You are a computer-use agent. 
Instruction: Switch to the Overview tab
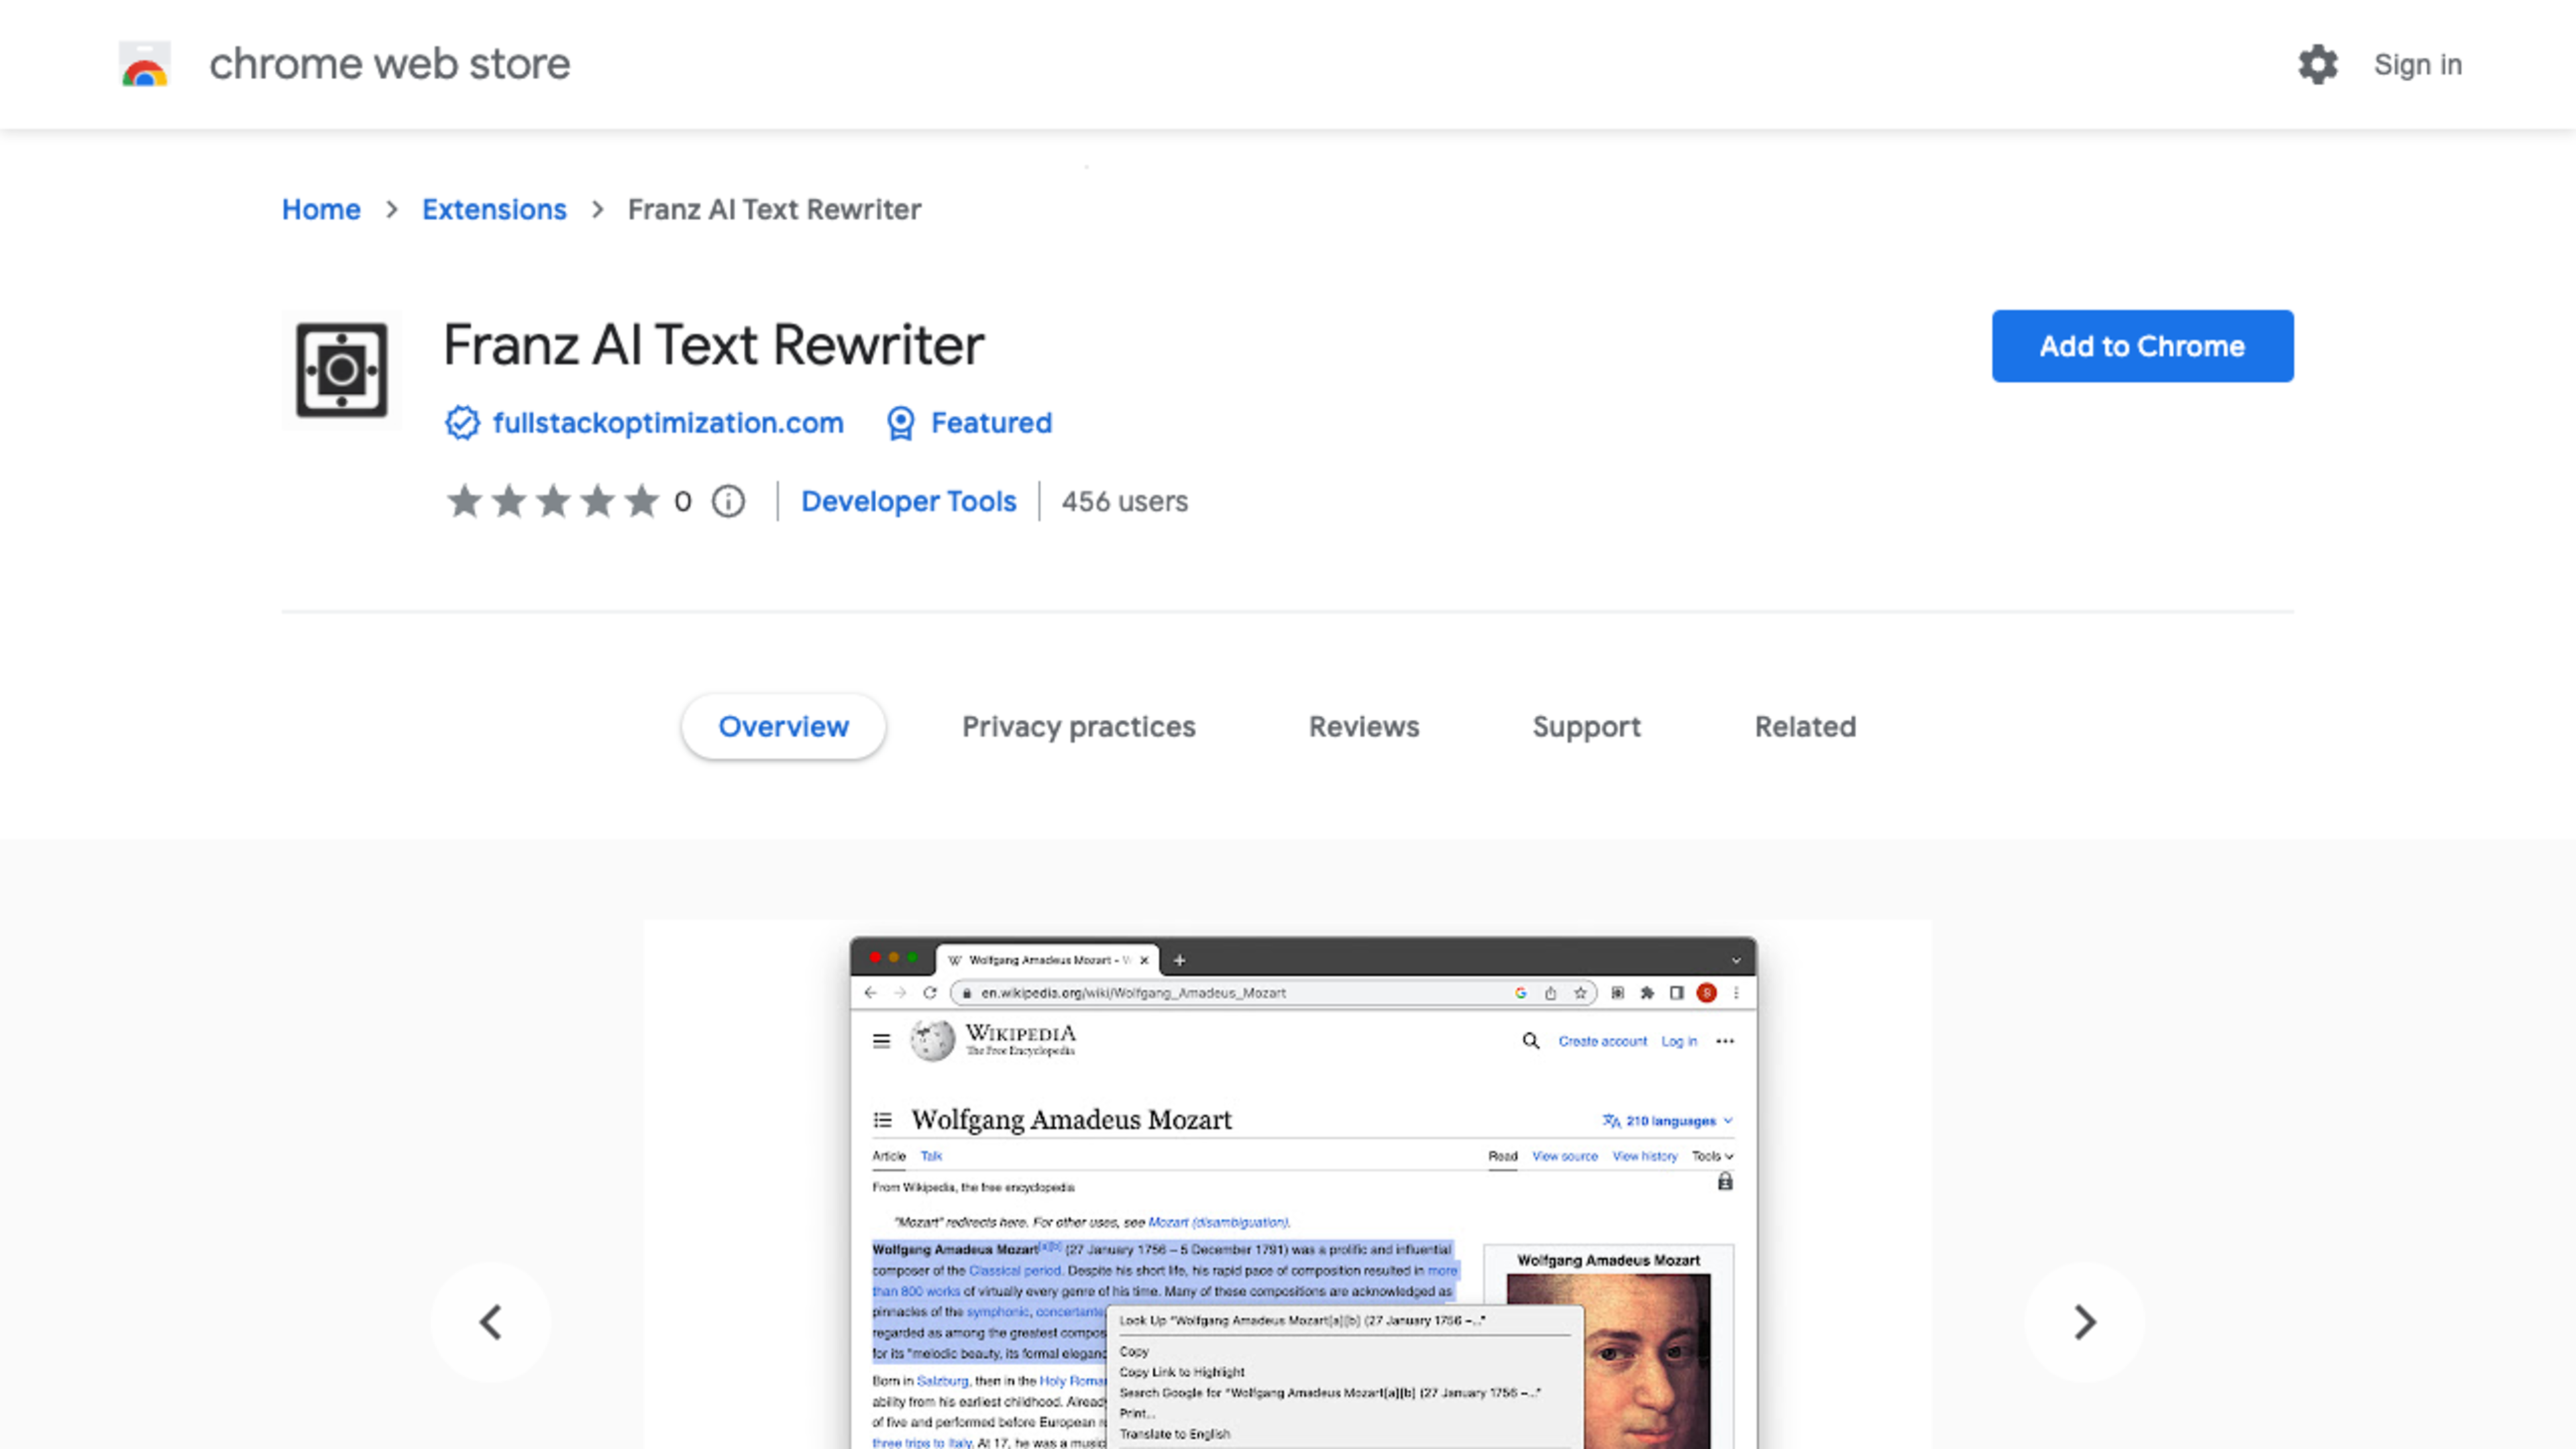click(783, 727)
